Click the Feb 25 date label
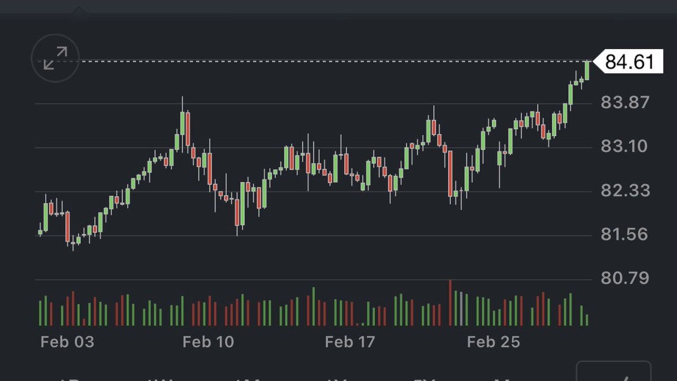The width and height of the screenshot is (677, 381). pyautogui.click(x=493, y=342)
